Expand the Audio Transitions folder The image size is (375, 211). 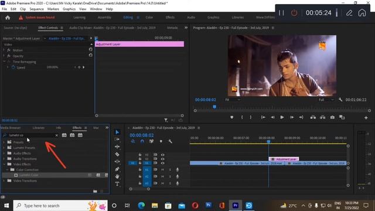(x=4, y=159)
